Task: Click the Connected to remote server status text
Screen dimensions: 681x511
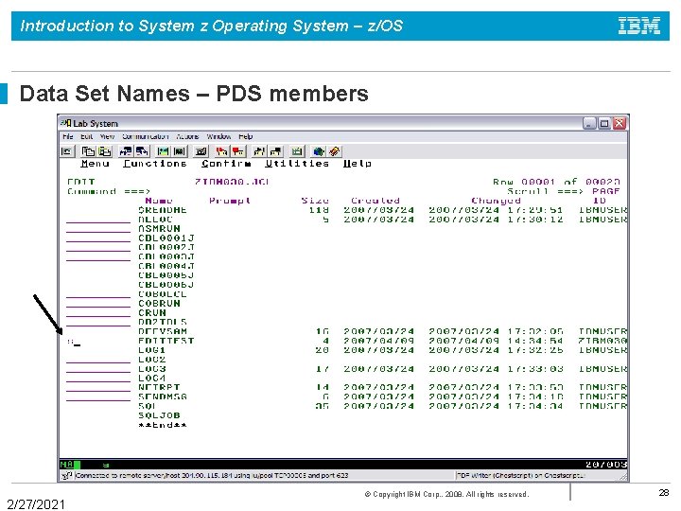Action: 212,475
